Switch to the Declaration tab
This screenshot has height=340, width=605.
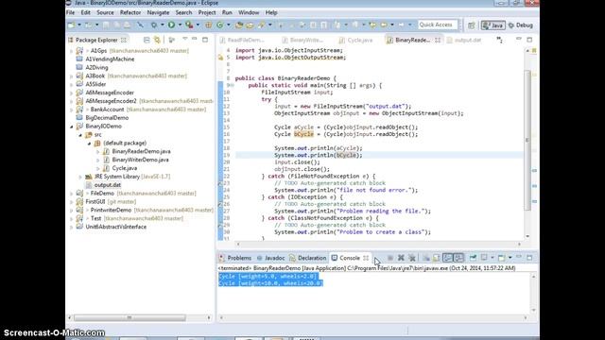pos(308,258)
